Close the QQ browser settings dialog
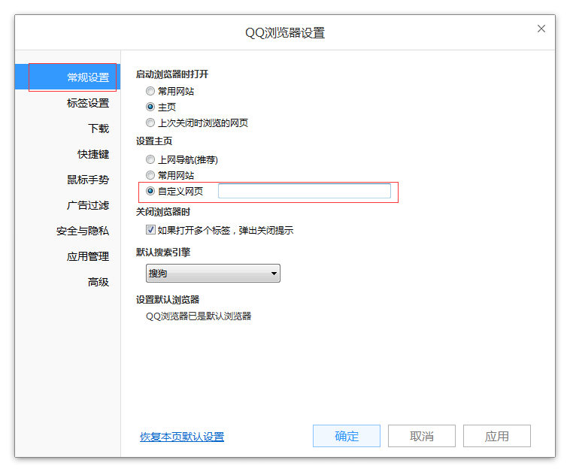This screenshot has height=472, width=570. tap(541, 29)
